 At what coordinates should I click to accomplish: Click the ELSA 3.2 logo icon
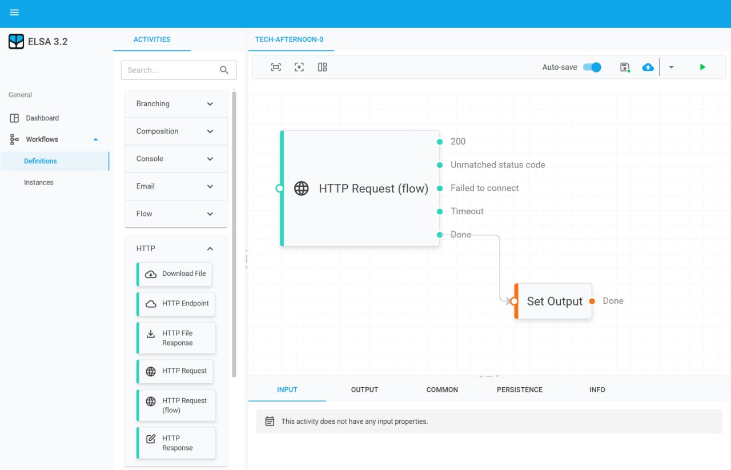pos(16,42)
